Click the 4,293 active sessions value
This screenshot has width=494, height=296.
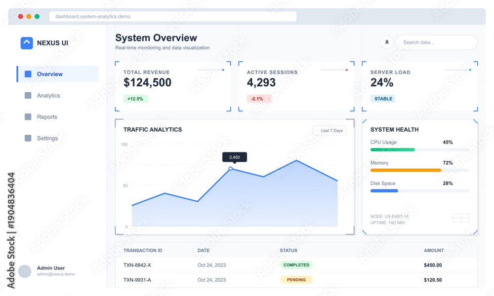pyautogui.click(x=261, y=83)
